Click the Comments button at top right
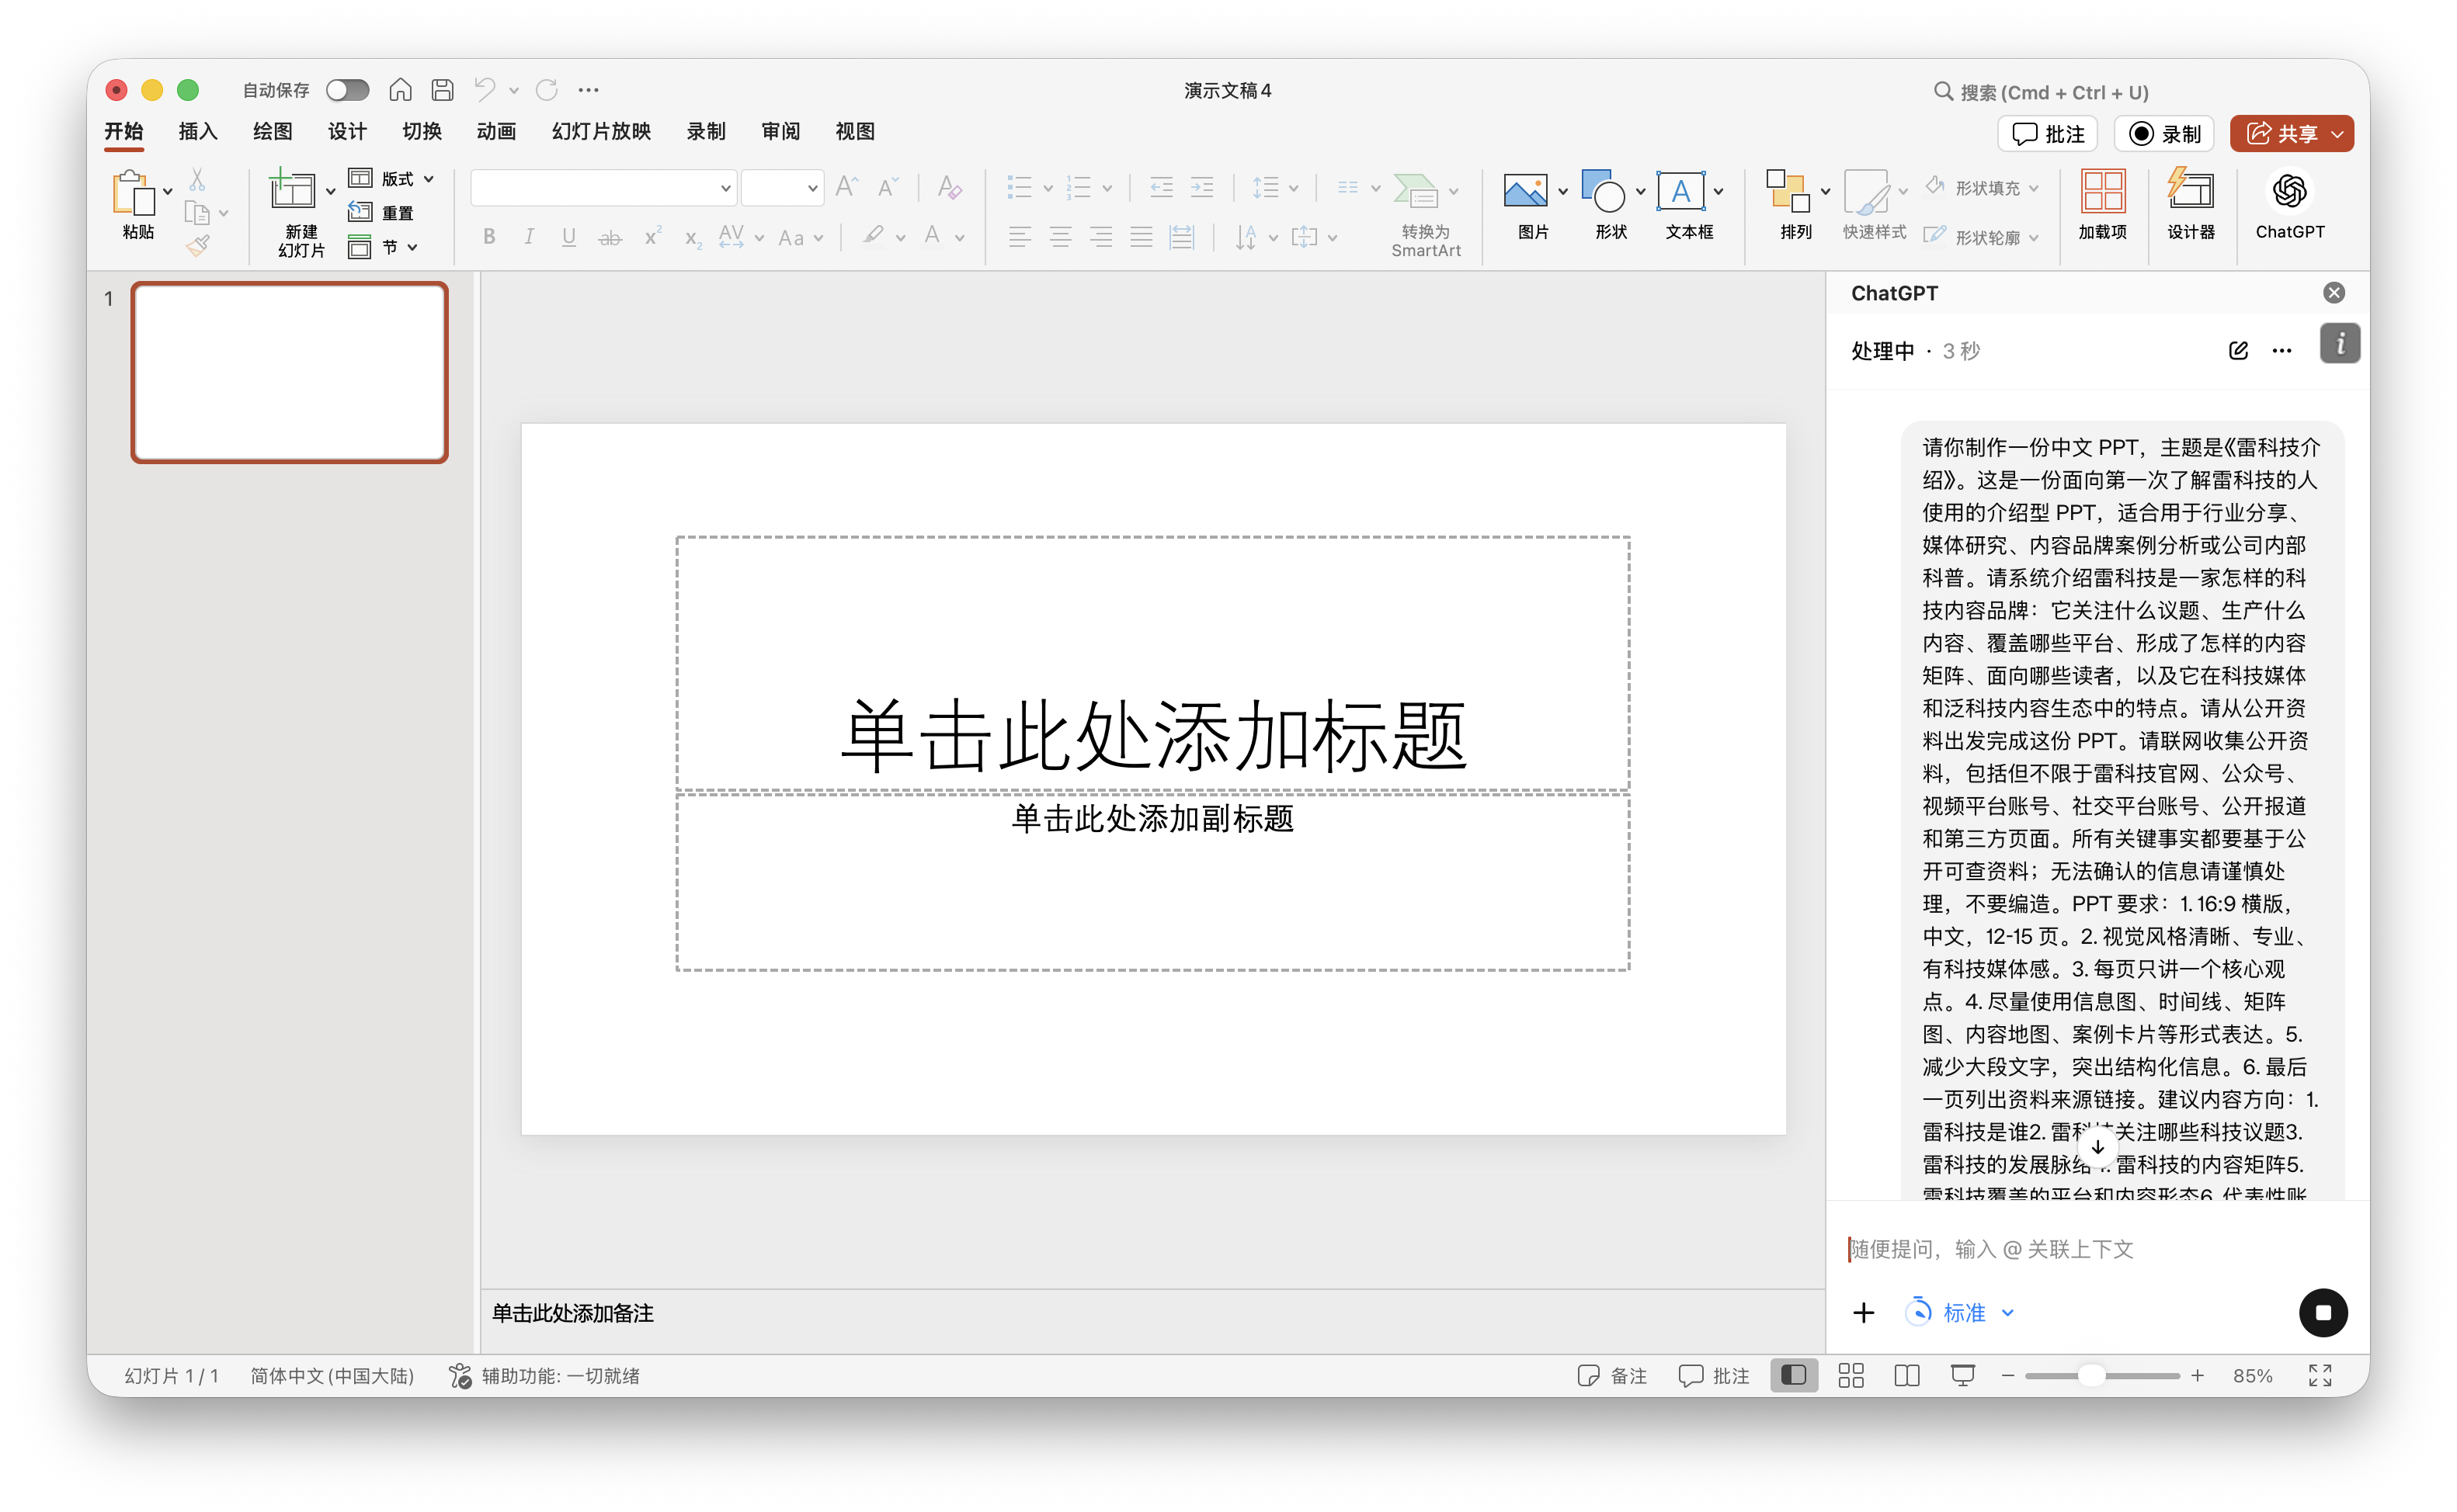 (2047, 133)
